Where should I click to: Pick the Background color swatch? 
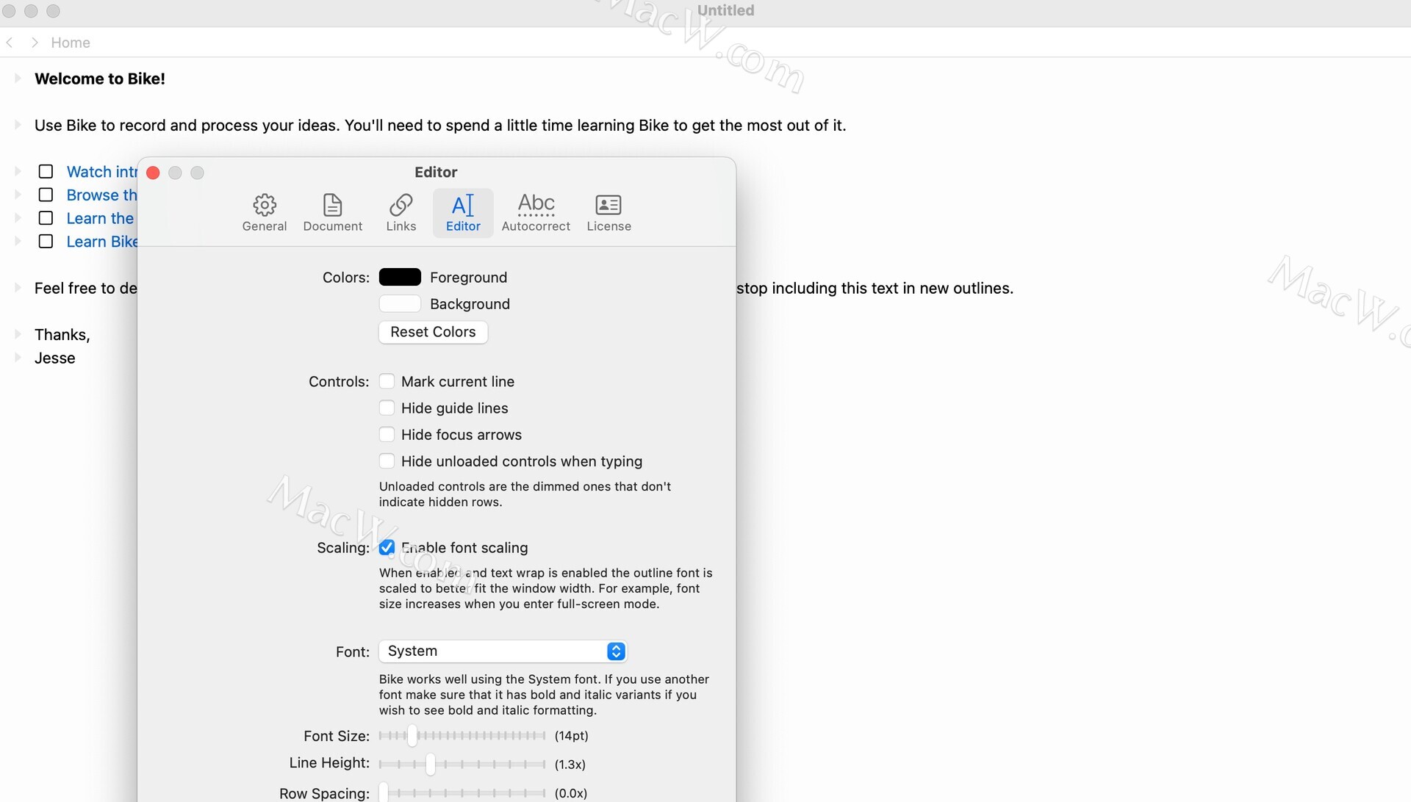(x=400, y=303)
